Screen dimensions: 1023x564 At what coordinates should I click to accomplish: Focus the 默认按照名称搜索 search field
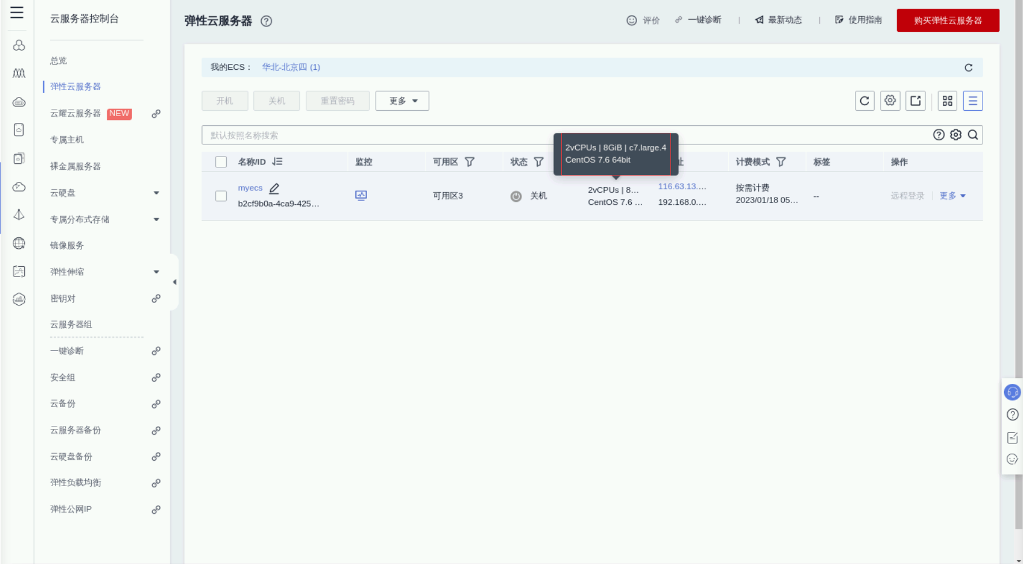[x=565, y=135]
